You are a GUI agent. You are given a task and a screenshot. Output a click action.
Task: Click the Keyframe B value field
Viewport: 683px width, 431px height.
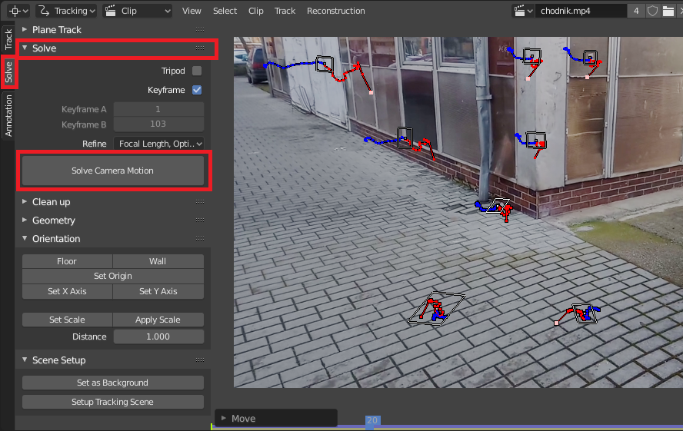(158, 124)
